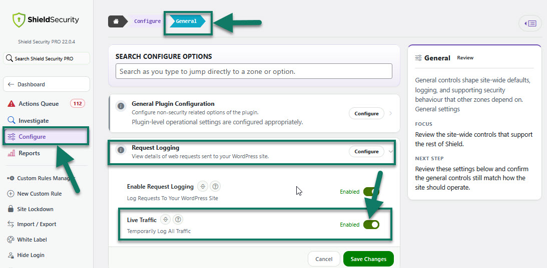Click the Shield Security logo
The width and height of the screenshot is (547, 268).
46,20
